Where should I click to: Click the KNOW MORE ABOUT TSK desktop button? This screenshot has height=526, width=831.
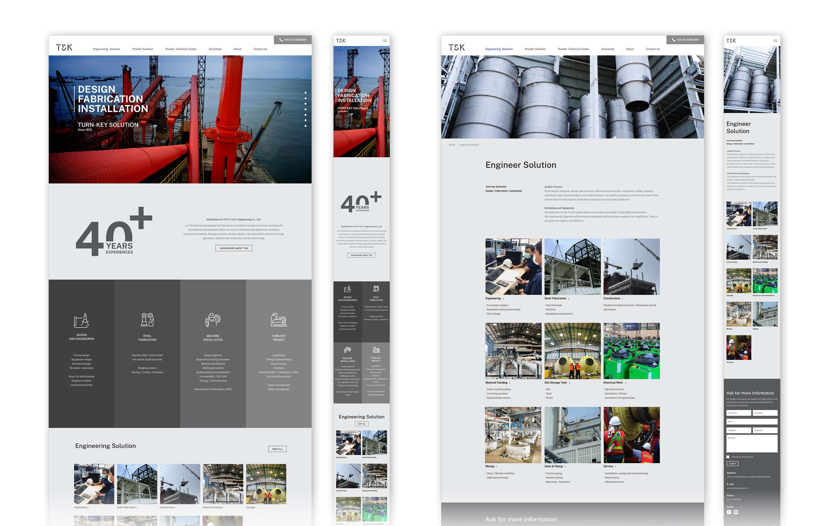tap(234, 248)
